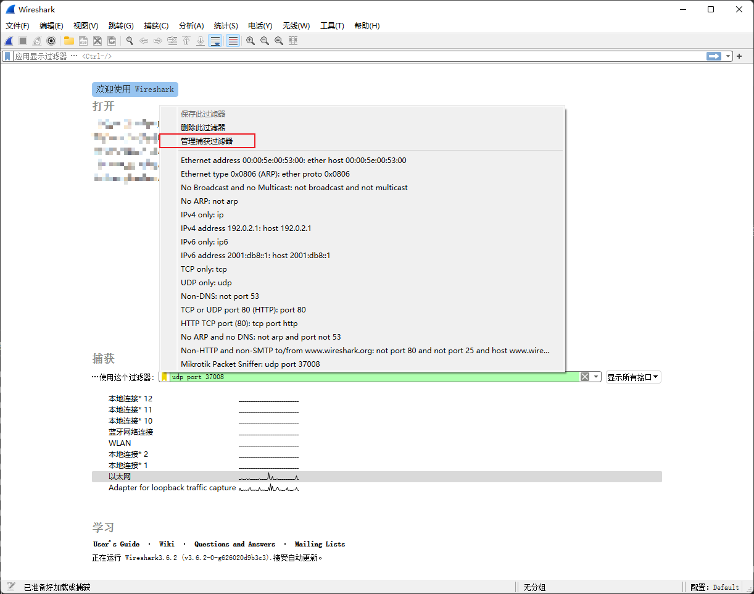Click the close capture file icon
Viewport: 754px width, 594px height.
coord(97,41)
